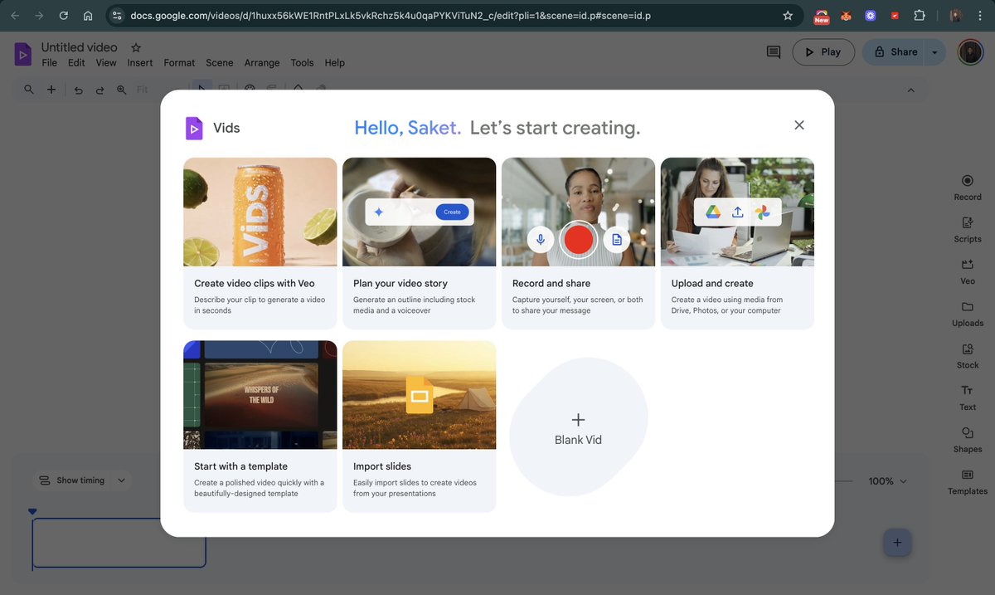The height and width of the screenshot is (595, 995).
Task: Click the undo toolbar icon
Action: (79, 90)
